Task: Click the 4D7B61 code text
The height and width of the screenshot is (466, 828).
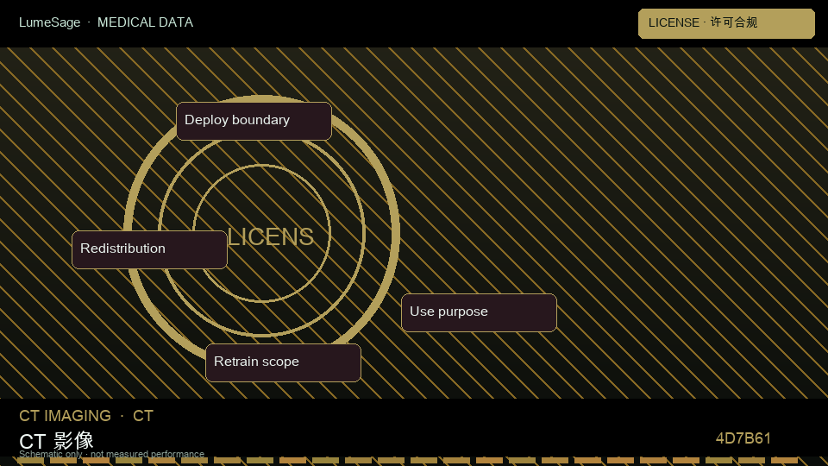Action: tap(743, 438)
